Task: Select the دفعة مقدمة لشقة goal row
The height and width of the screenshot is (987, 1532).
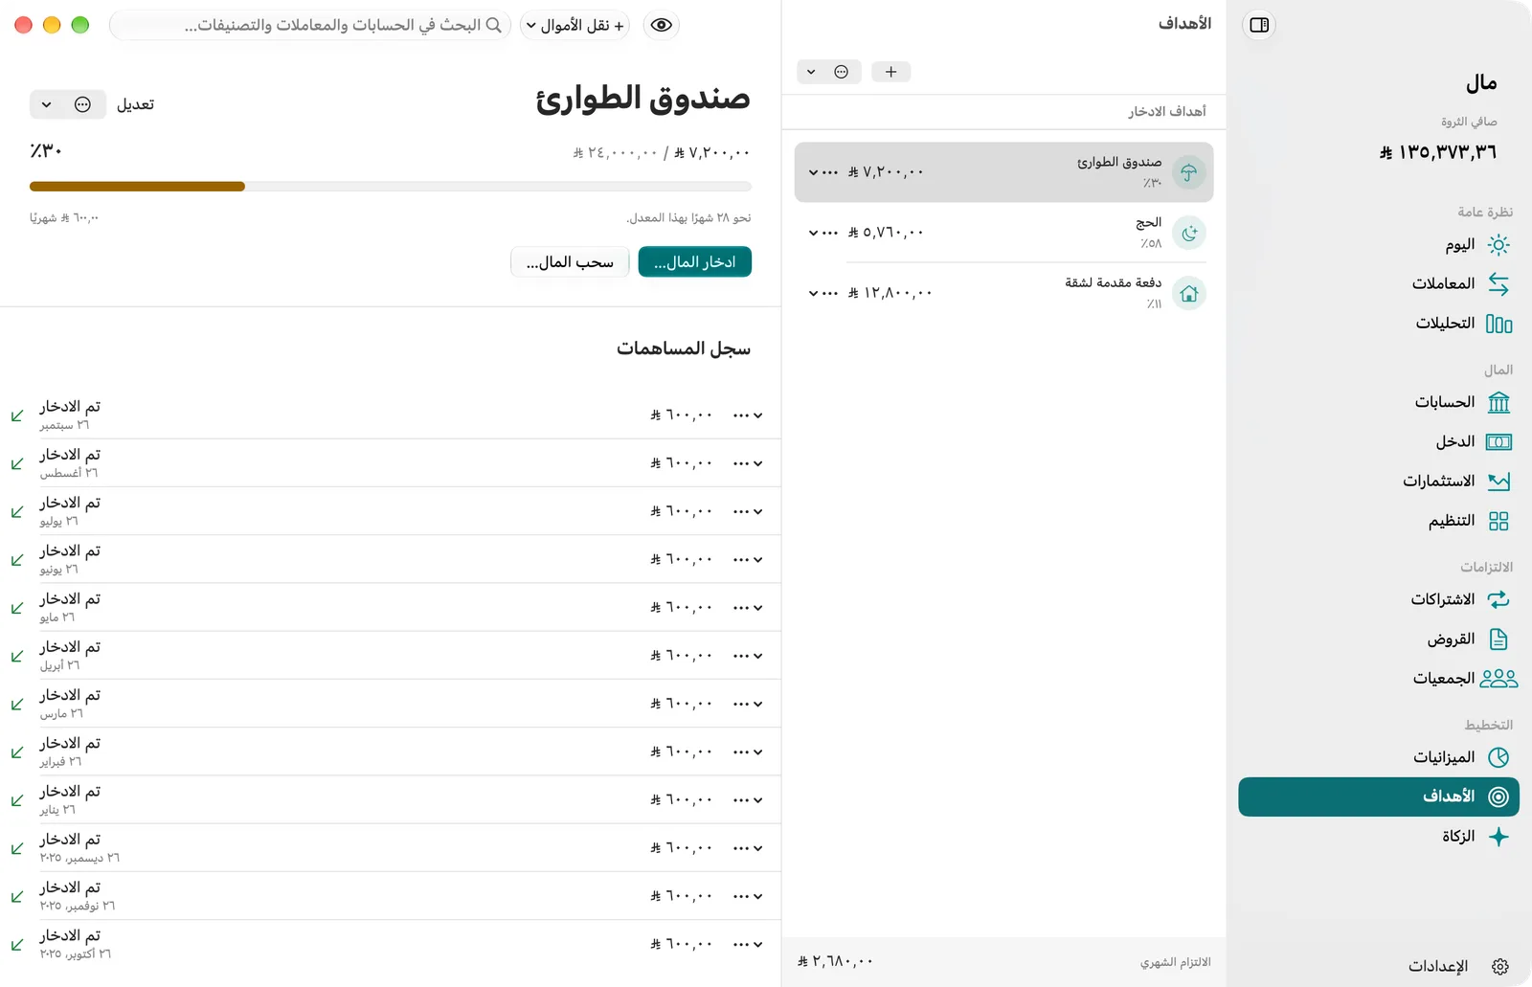Action: pos(1003,293)
